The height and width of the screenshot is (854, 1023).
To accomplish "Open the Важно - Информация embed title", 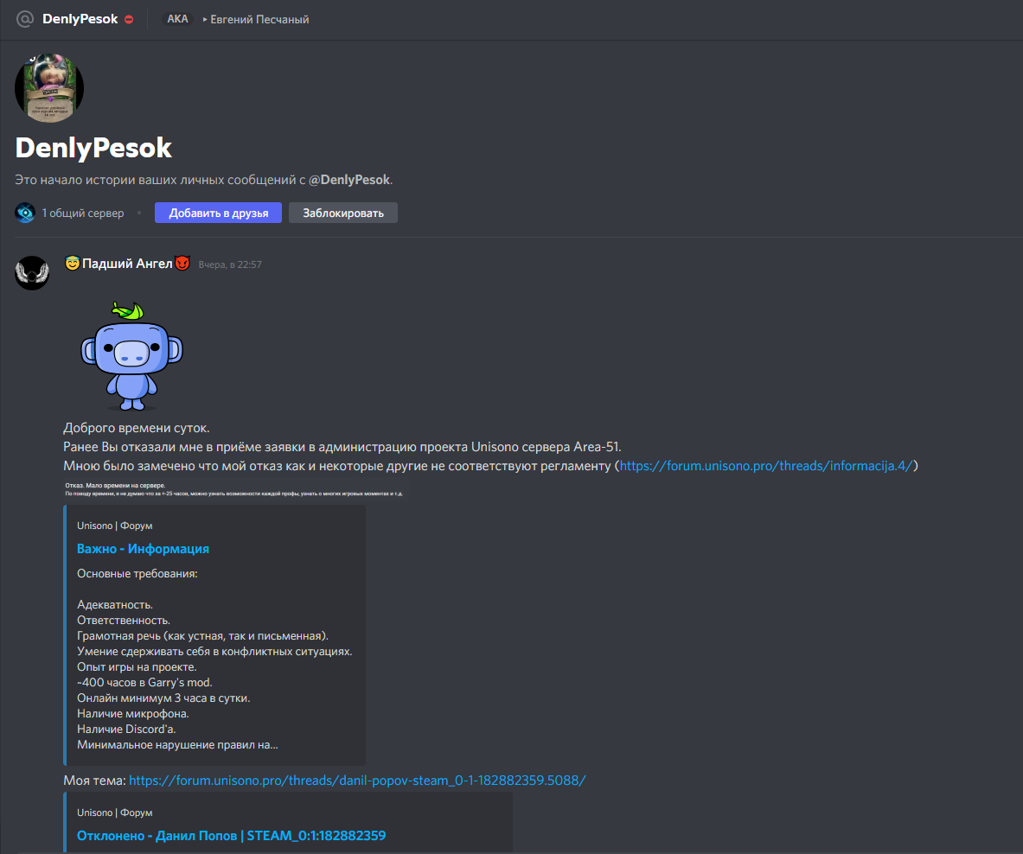I will click(x=143, y=549).
